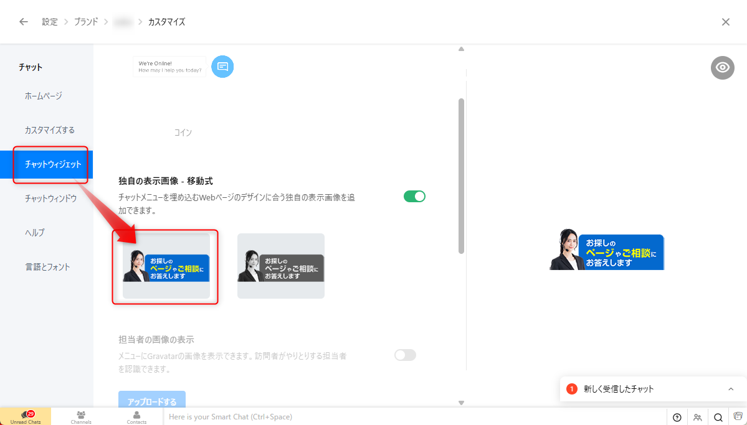Open Unread Chats in bottom bar

(x=26, y=416)
